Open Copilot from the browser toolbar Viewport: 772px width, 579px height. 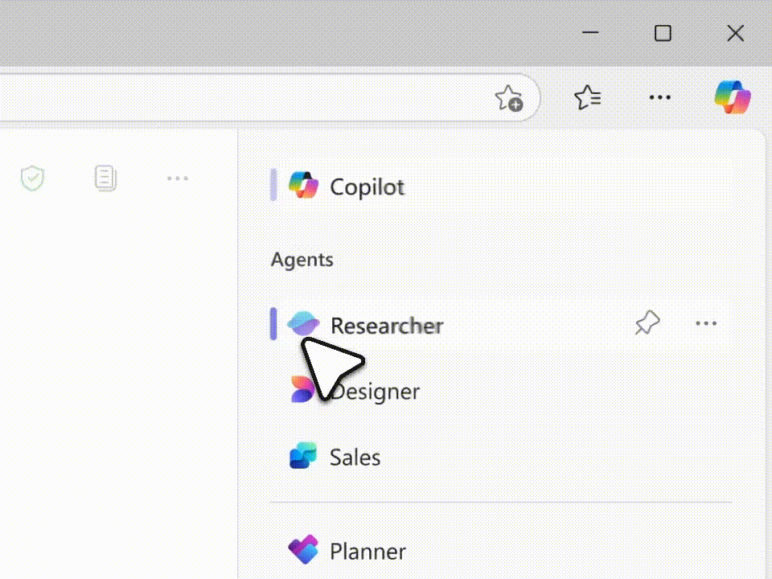733,96
